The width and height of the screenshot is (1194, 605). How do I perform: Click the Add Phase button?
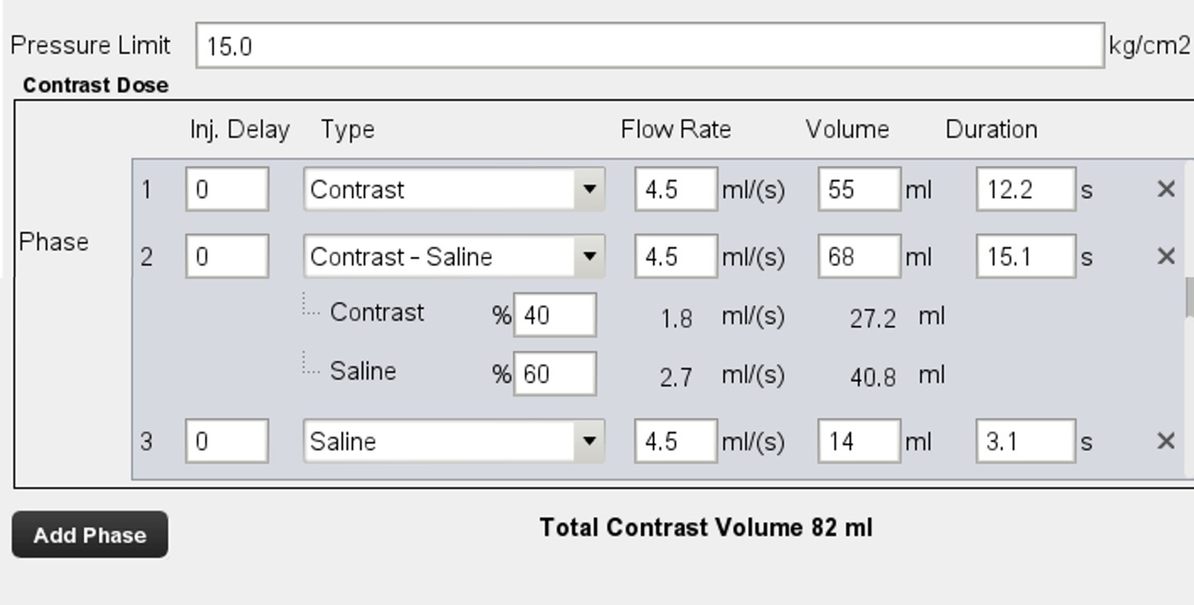[89, 535]
